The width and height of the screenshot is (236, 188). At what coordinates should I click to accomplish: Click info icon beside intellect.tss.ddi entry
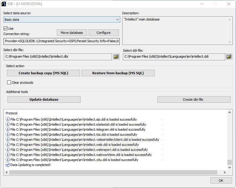[x=7, y=134]
